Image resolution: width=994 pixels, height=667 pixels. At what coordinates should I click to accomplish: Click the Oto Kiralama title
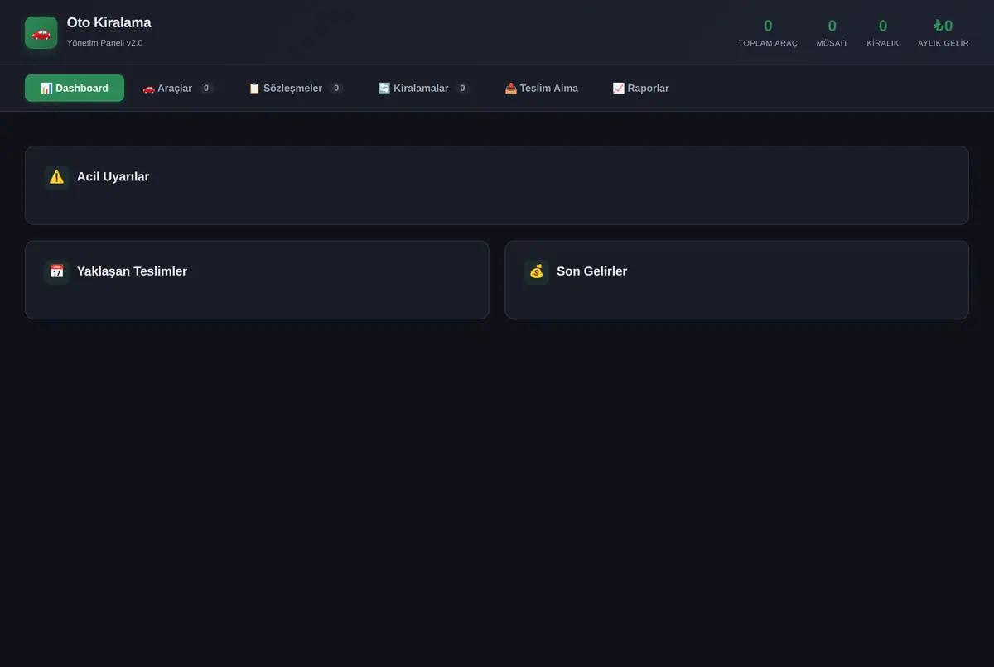tap(109, 23)
